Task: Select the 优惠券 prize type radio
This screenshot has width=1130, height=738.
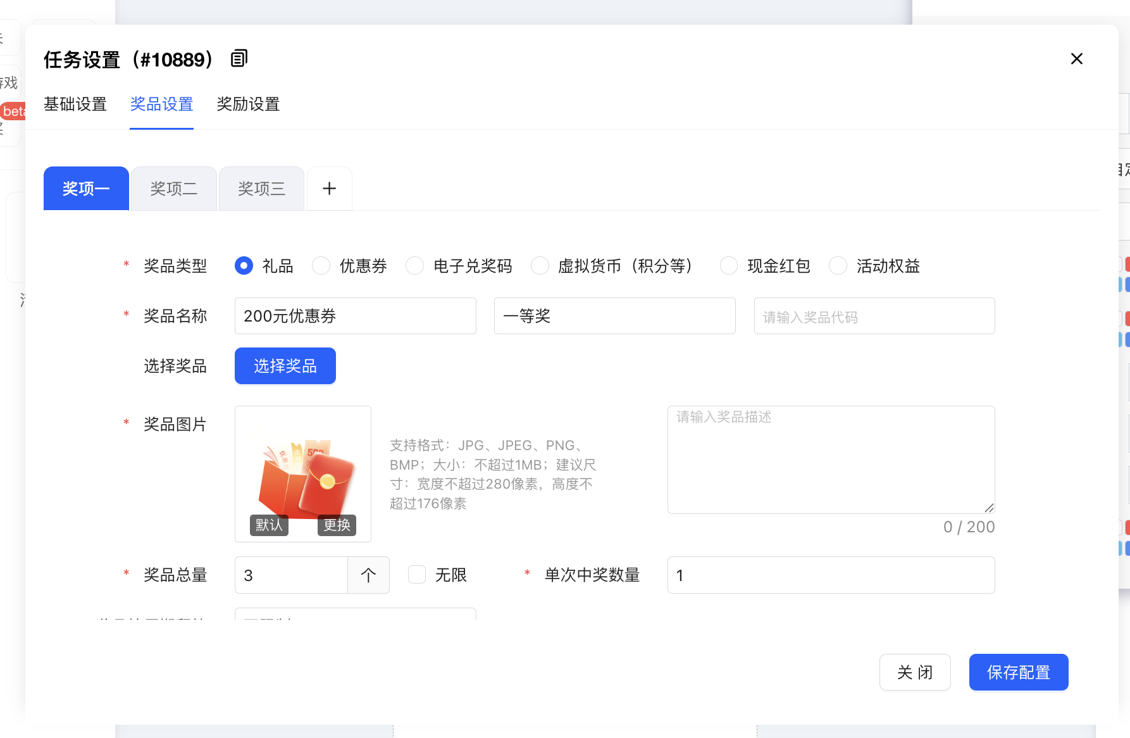Action: [321, 266]
